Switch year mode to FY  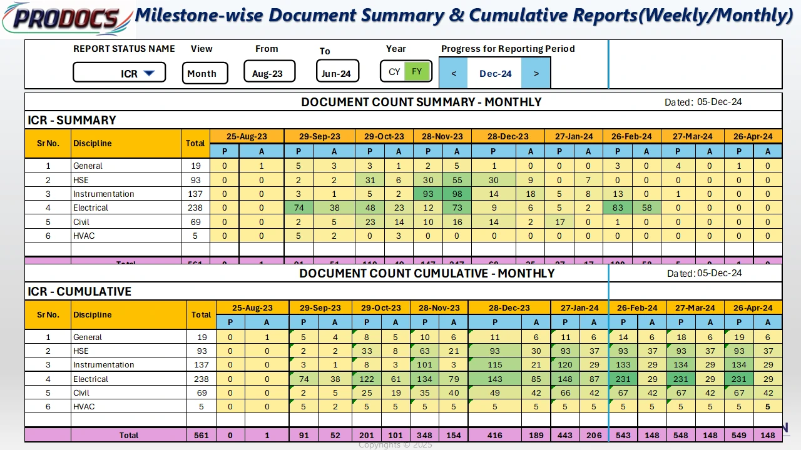click(417, 72)
